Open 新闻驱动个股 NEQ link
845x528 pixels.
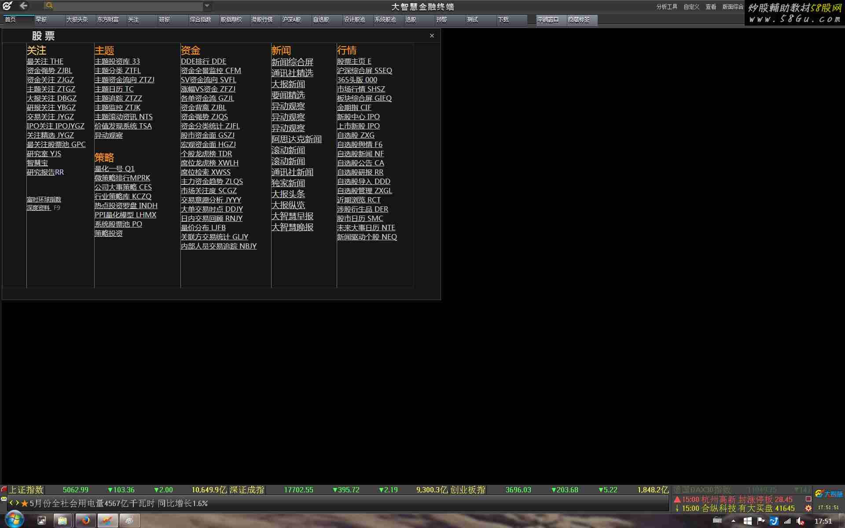click(x=367, y=237)
